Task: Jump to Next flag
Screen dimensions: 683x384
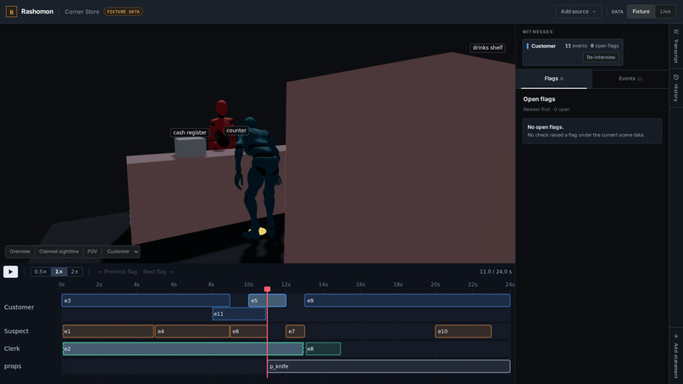Action: 158,271
